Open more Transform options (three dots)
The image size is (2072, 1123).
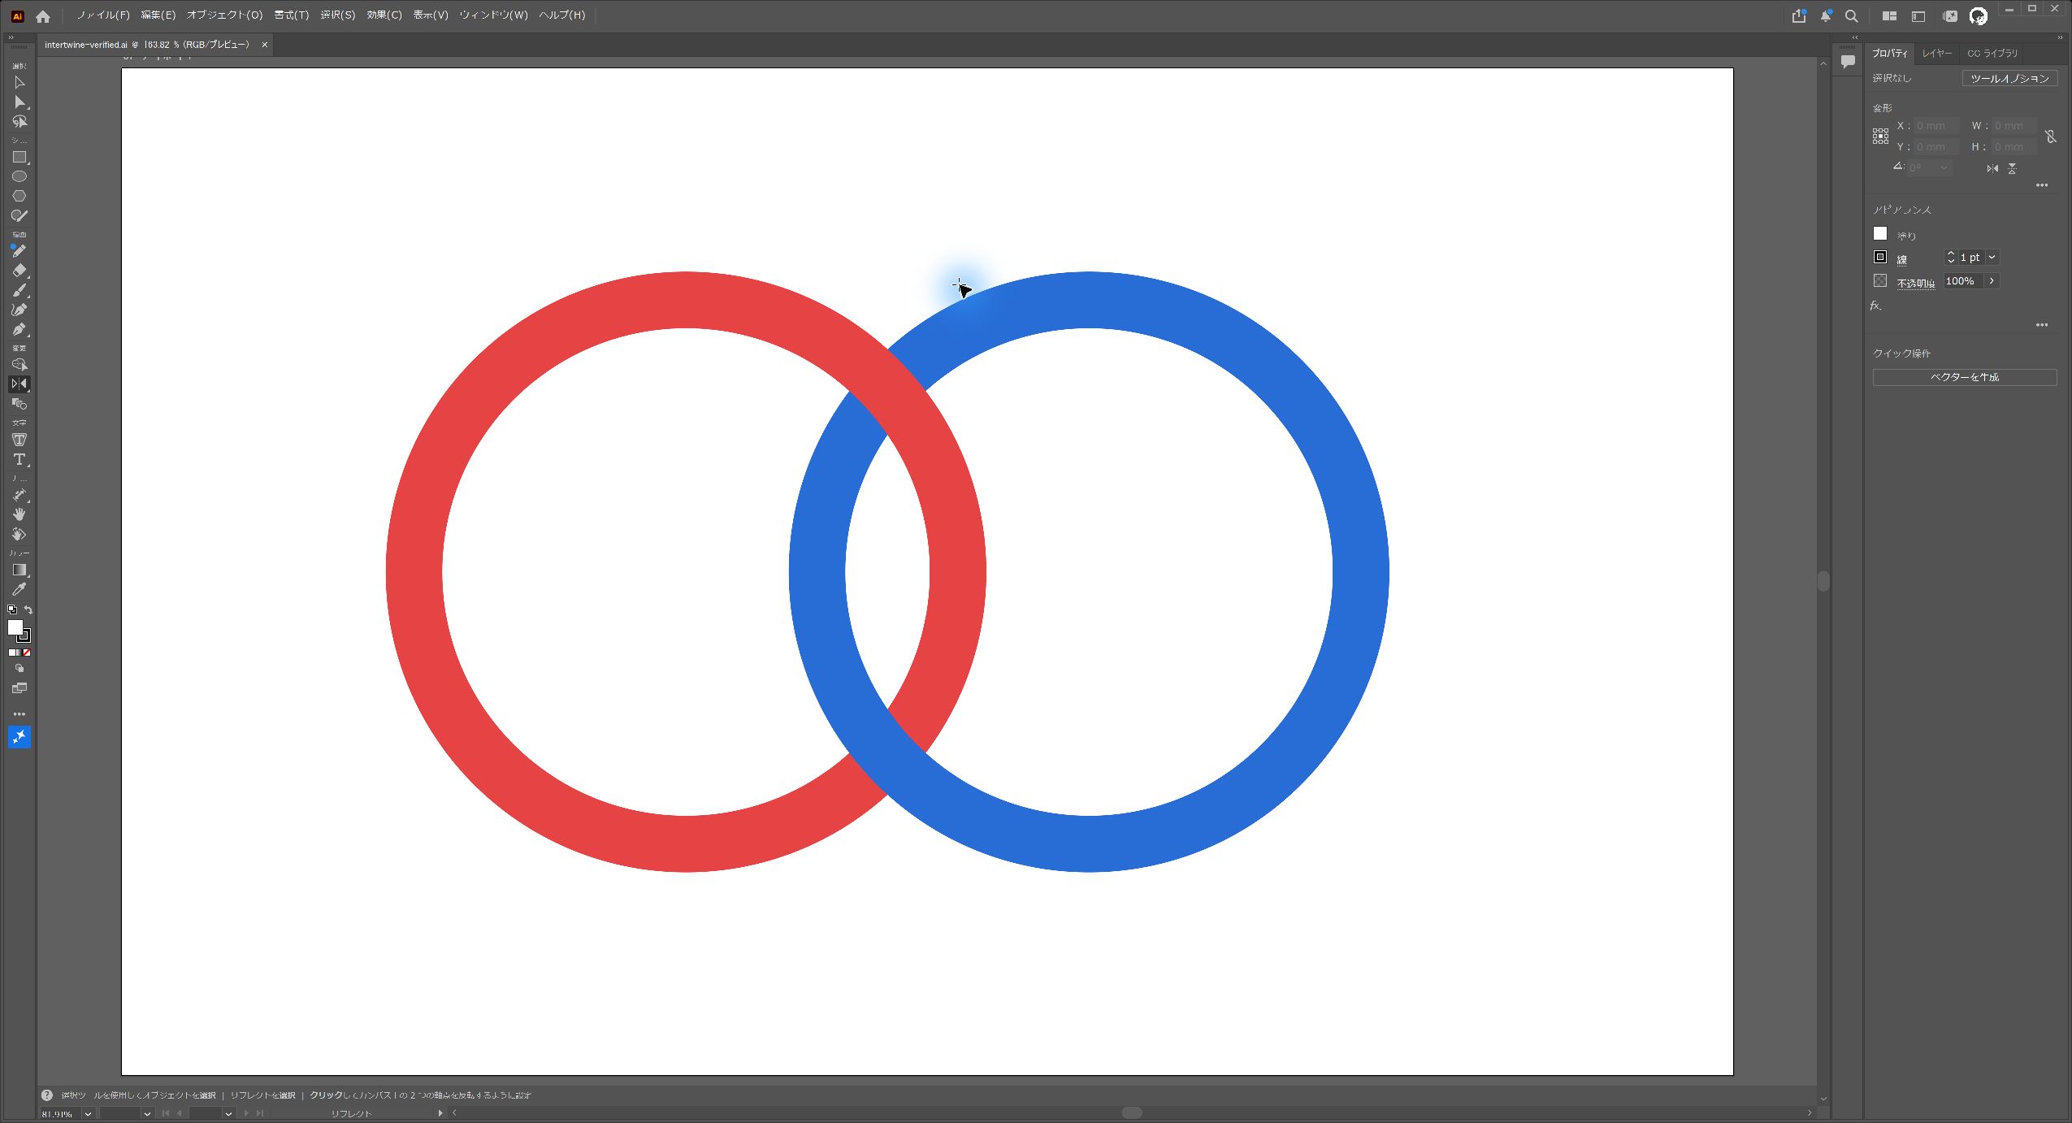point(2042,186)
